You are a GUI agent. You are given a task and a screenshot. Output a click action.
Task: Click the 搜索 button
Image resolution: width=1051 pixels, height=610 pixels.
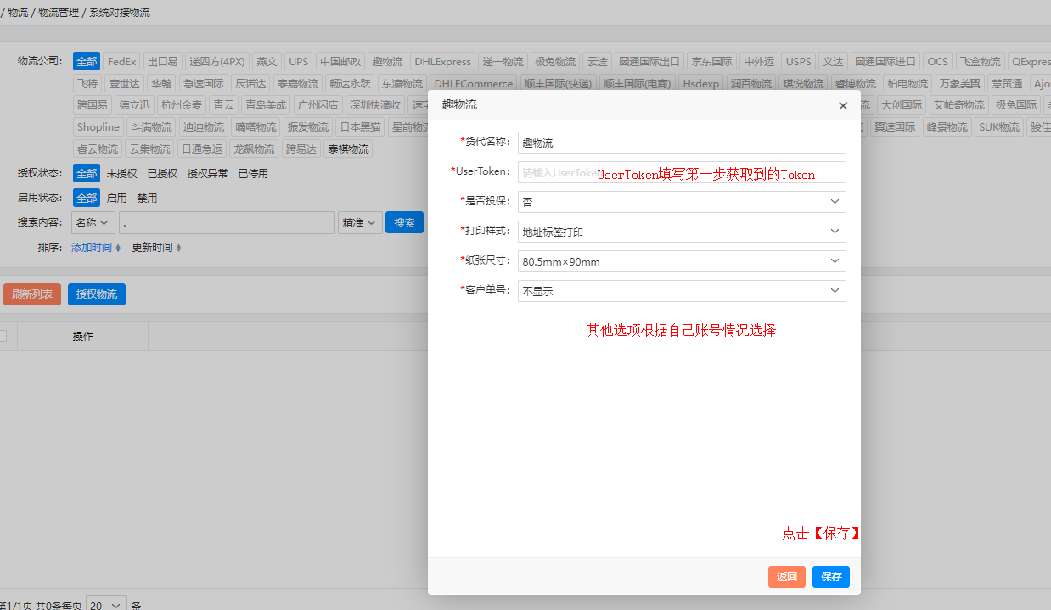pyautogui.click(x=404, y=223)
